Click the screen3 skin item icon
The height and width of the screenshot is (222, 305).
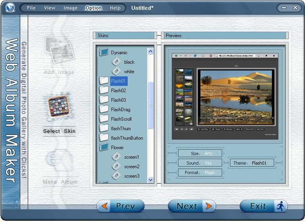pos(116,176)
